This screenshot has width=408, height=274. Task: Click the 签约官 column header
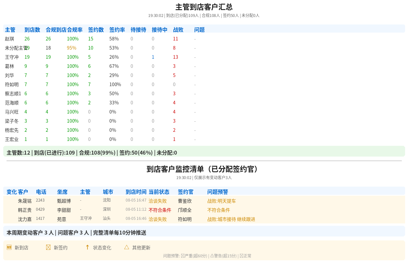click(x=186, y=192)
